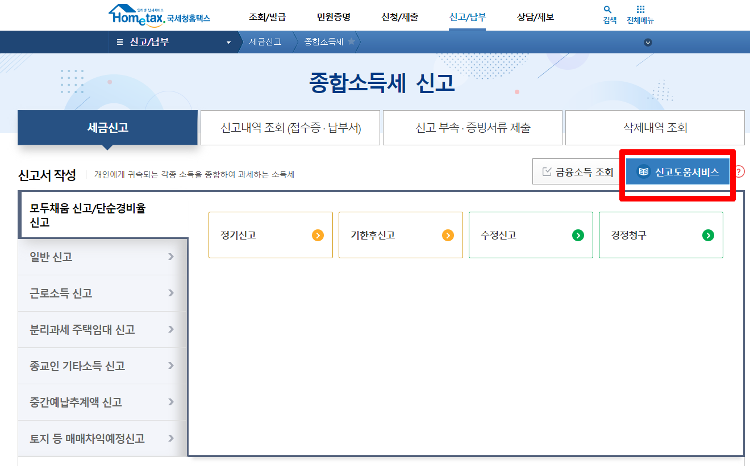
Task: Select the 세금신고 tab
Action: [108, 128]
